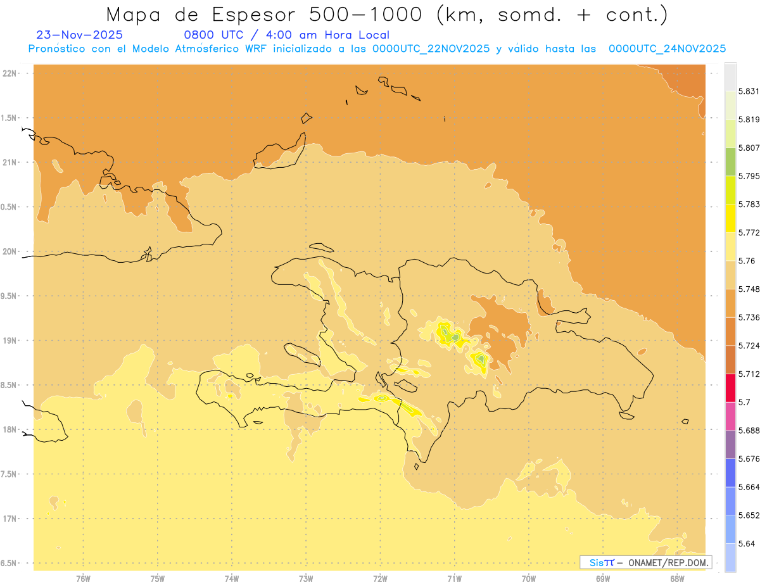Click the '20N' latitude label
Image resolution: width=760 pixels, height=587 pixels.
[10, 251]
